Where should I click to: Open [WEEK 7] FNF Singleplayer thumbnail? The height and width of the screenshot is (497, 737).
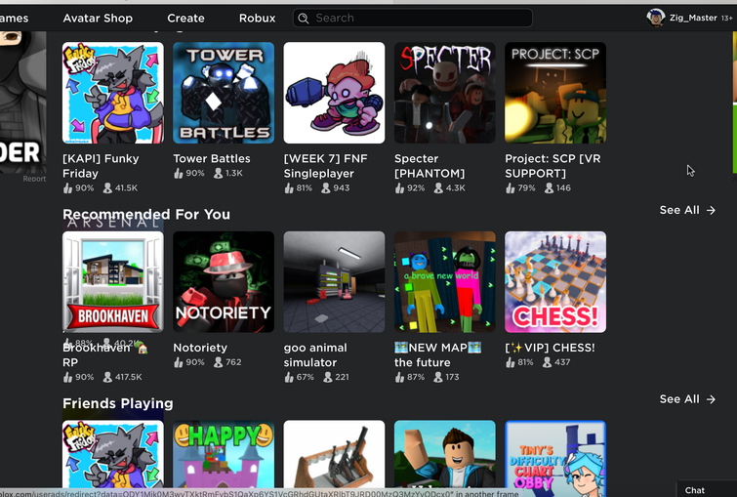point(334,93)
